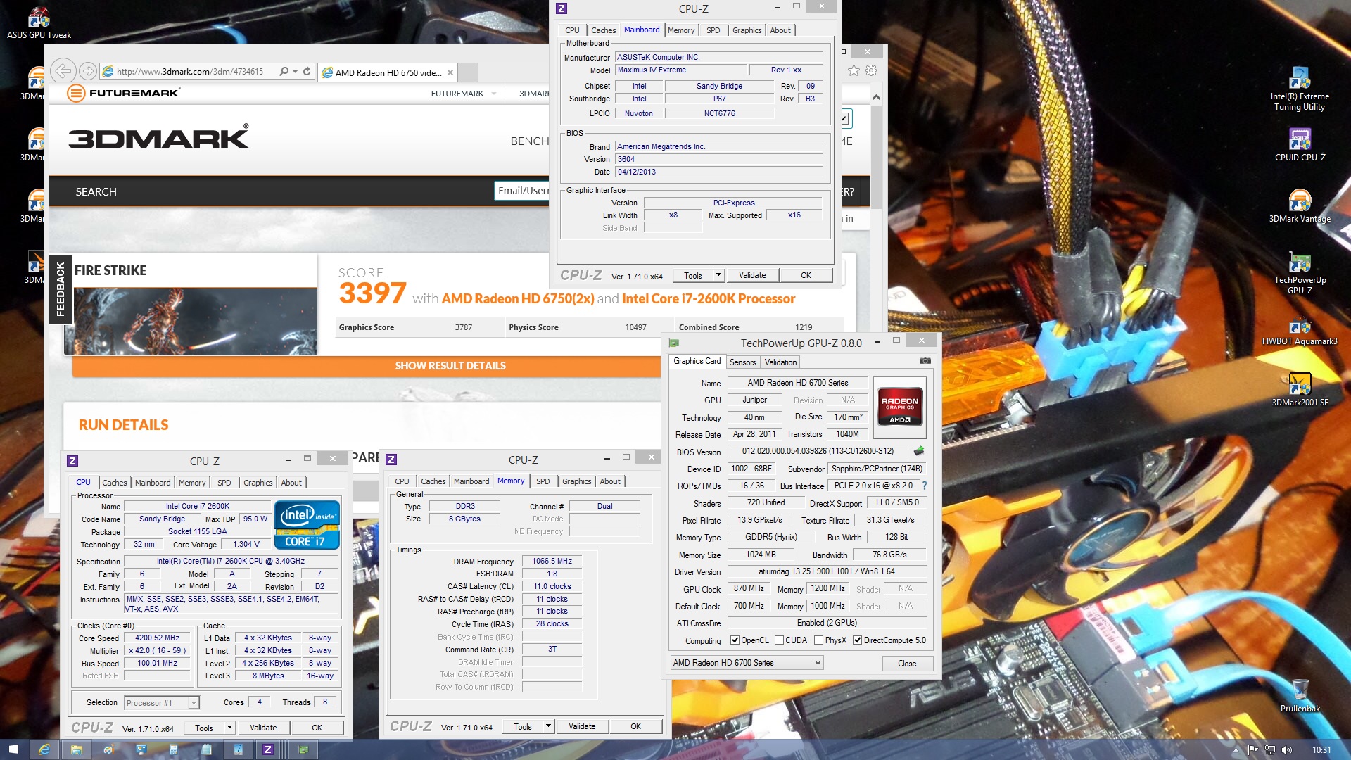Open Tools dropdown arrow in CPU tab window
Viewport: 1351px width, 760px height.
229,728
